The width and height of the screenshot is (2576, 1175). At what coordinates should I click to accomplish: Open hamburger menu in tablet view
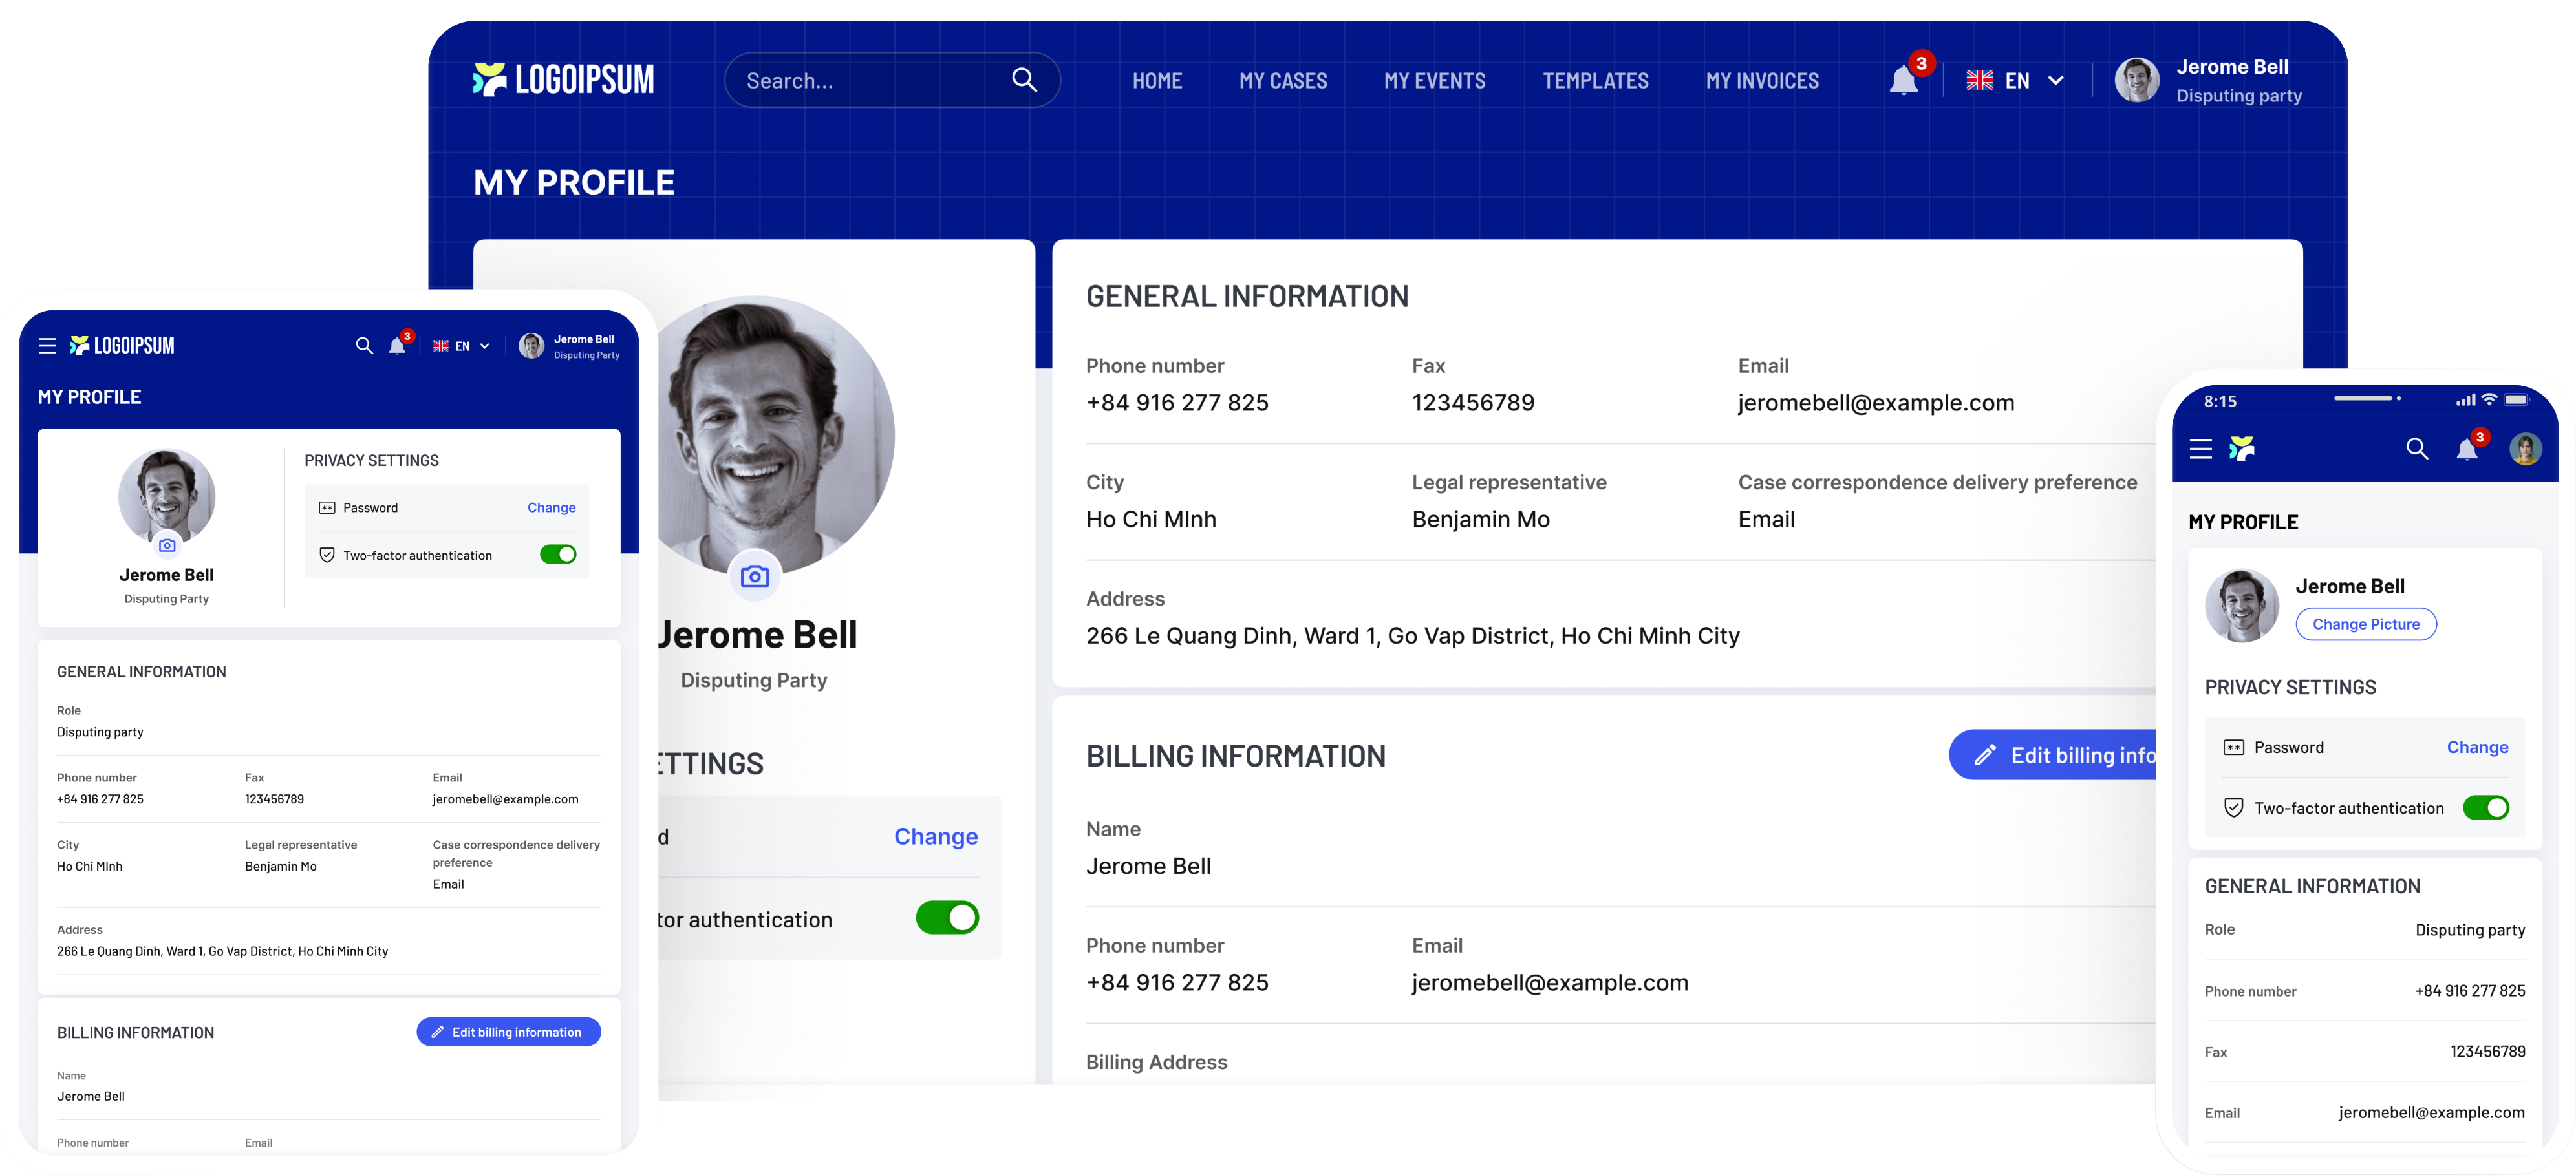47,346
